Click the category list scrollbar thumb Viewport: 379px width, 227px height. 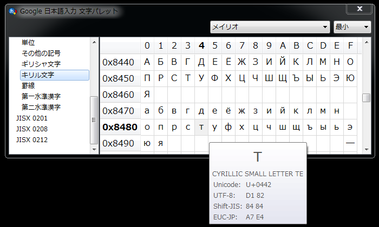[x=94, y=120]
